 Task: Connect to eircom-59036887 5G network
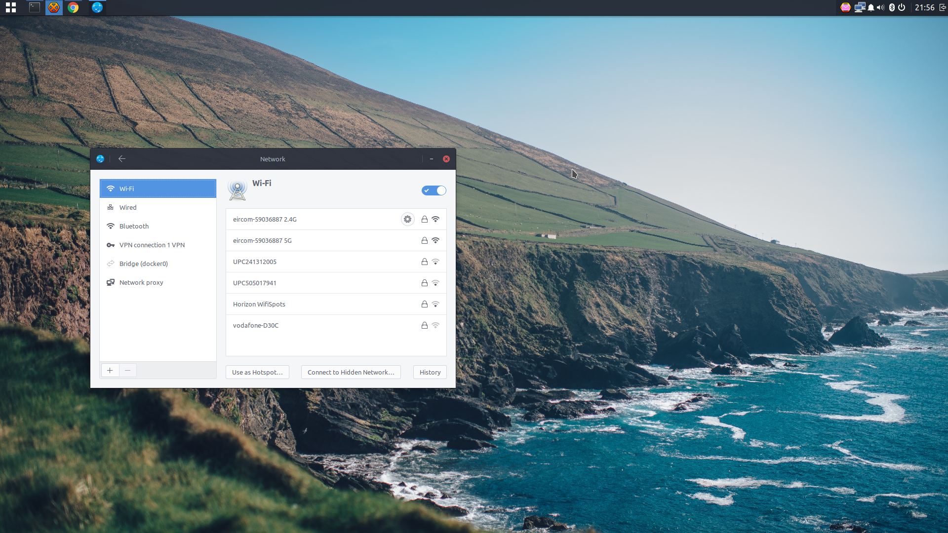[x=336, y=240]
